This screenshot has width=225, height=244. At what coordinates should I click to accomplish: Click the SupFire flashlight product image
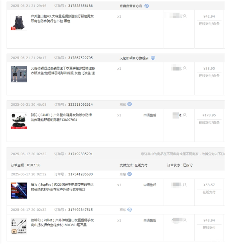19,190
